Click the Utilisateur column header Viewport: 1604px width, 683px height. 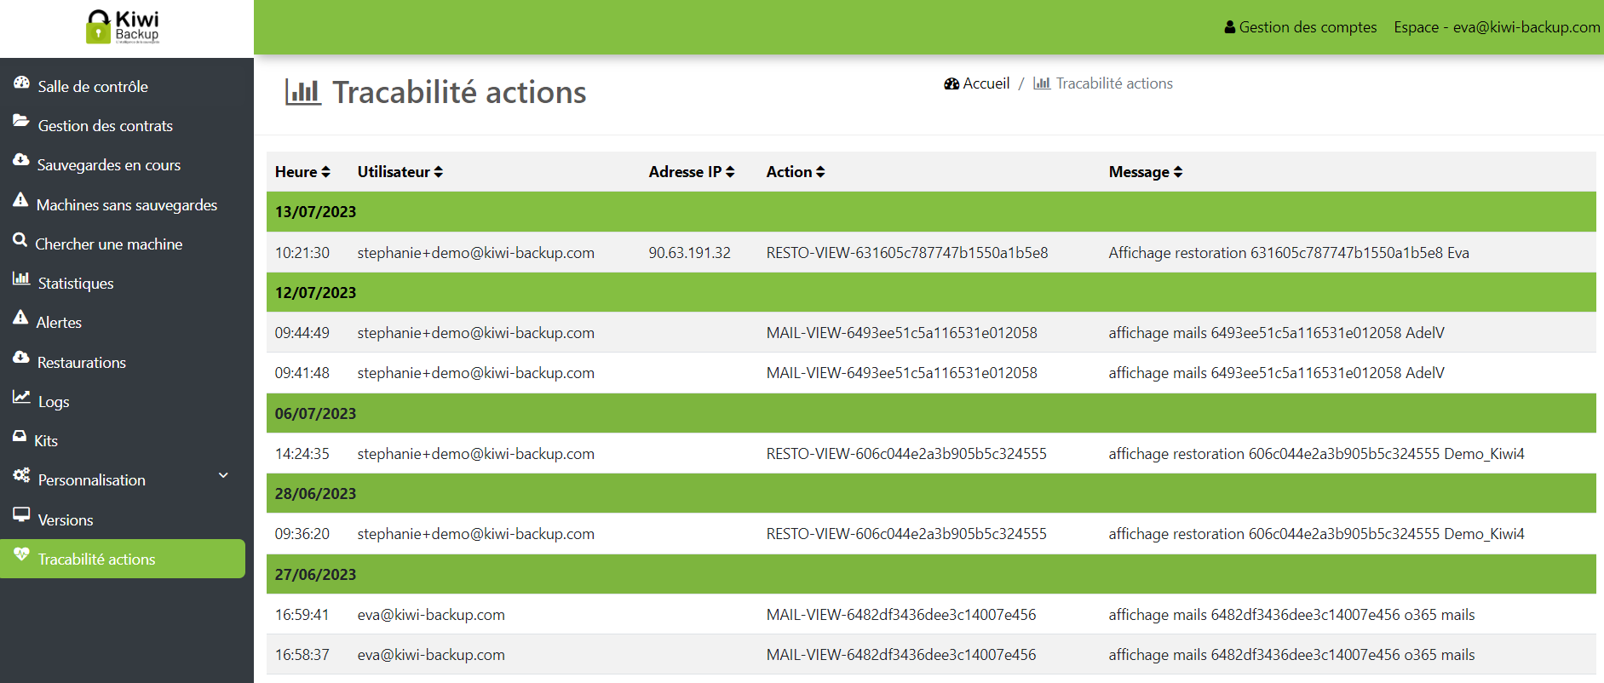(400, 172)
